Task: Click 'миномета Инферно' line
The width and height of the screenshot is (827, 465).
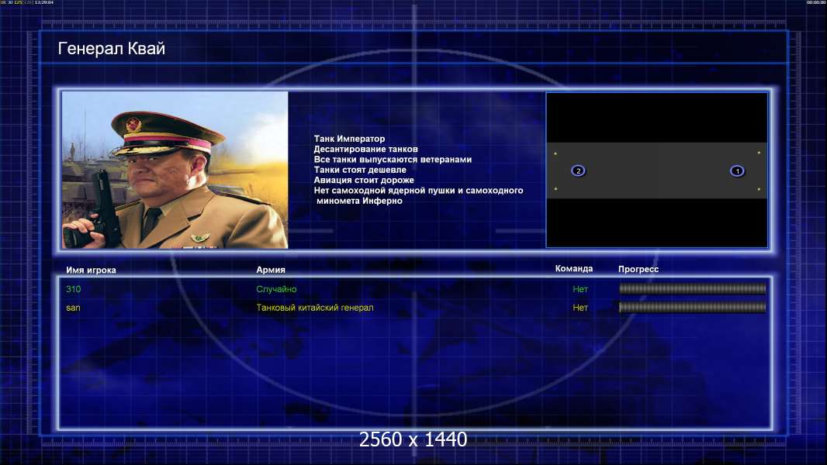Action: 359,201
